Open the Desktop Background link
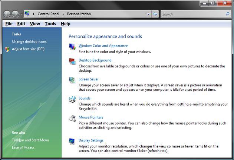Viewport: 234px width, 160px height. click(x=95, y=60)
